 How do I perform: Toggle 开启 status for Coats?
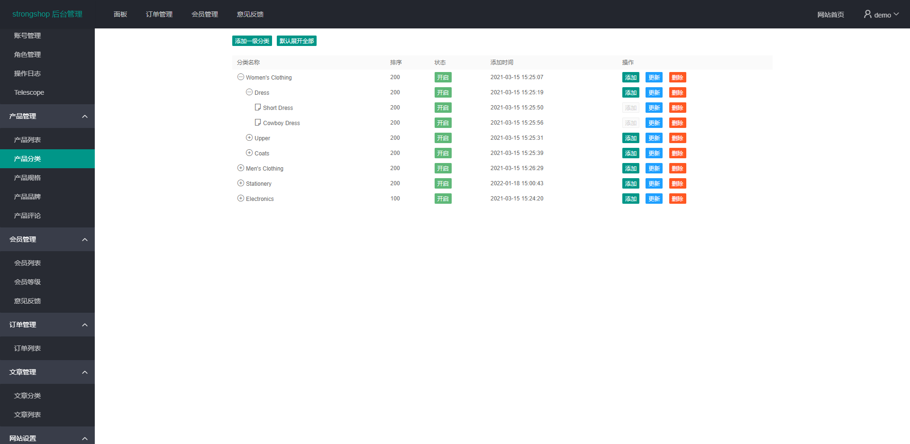(x=443, y=153)
